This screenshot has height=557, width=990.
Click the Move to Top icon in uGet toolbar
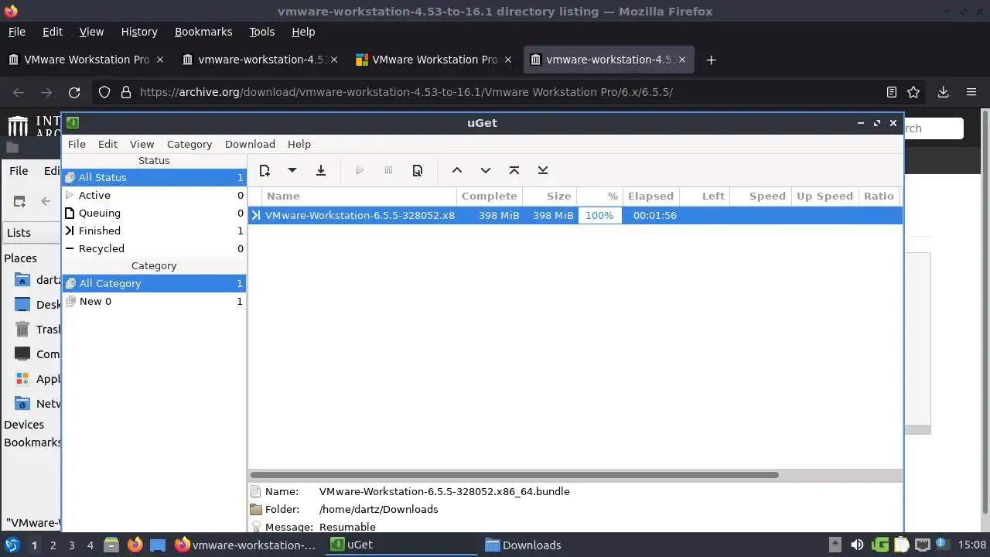(x=514, y=170)
